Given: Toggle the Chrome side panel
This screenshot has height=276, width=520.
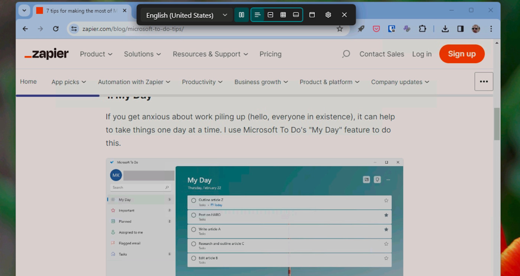Looking at the screenshot, I should pos(461,29).
